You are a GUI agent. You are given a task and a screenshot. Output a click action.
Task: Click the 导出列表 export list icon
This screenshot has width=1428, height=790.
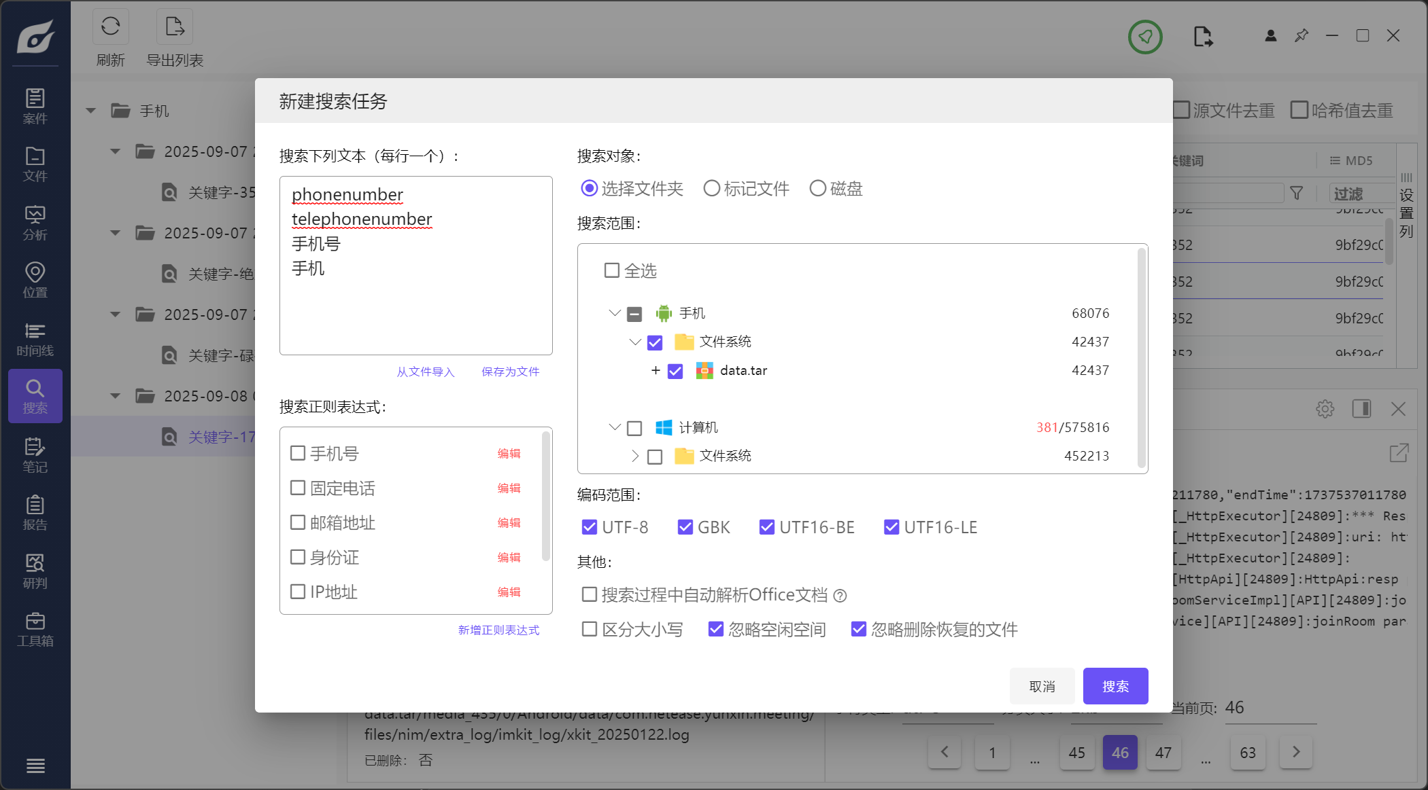pos(175,27)
